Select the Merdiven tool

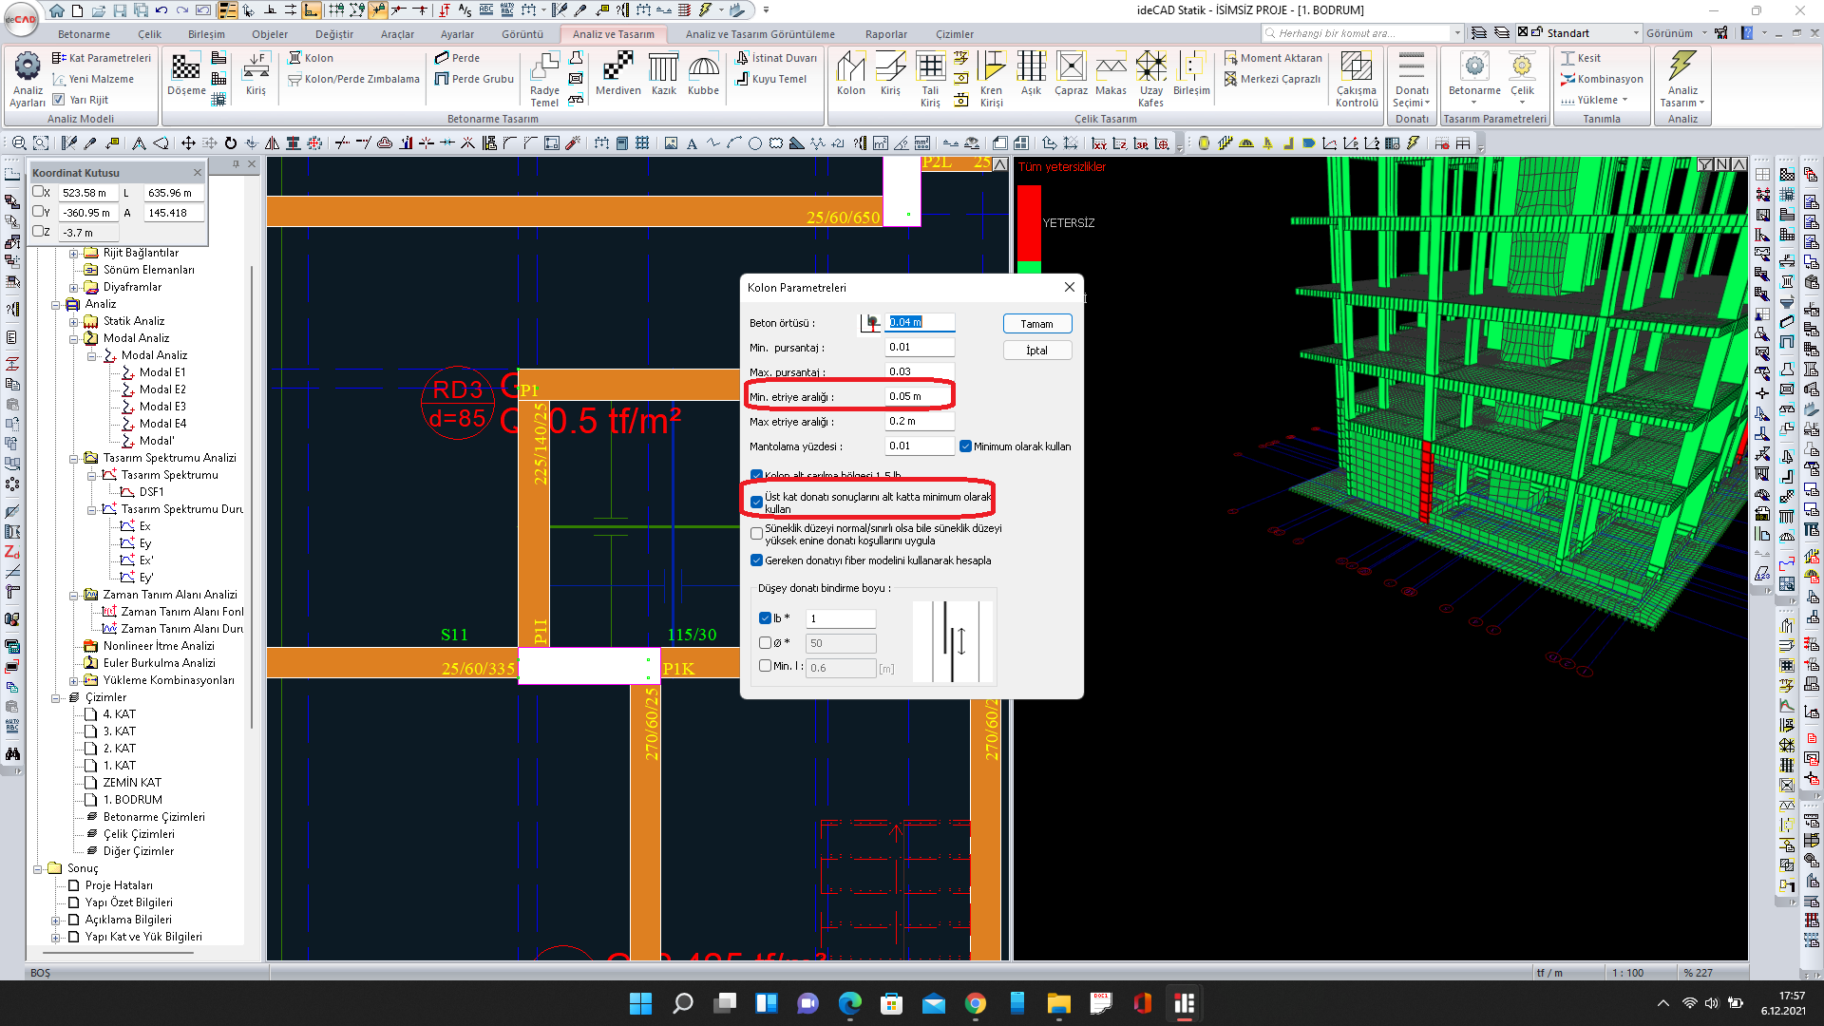(x=618, y=74)
